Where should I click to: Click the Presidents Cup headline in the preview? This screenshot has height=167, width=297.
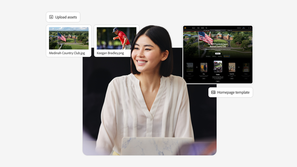pos(218,46)
